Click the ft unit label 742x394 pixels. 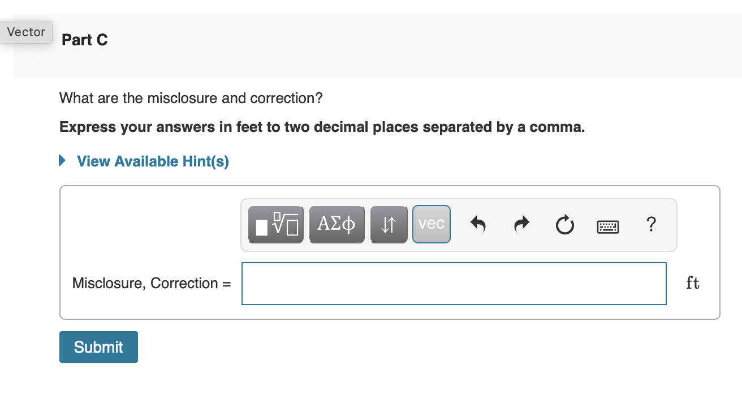tap(692, 283)
